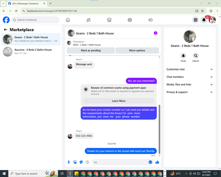Open the weather 33°C tray item
221x177 pixels.
point(175,173)
